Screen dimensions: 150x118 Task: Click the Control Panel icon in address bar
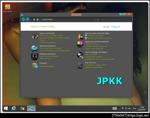pos(37,19)
